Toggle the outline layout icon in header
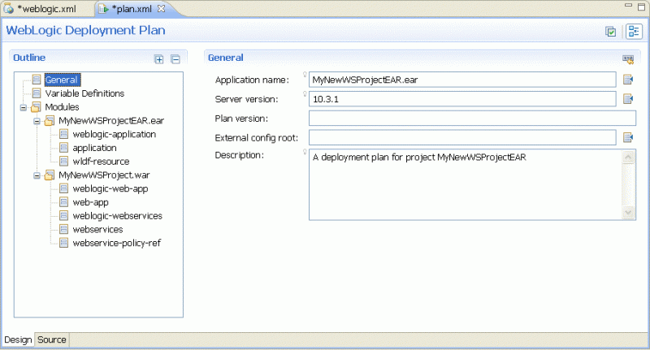This screenshot has height=350, width=650. [634, 31]
